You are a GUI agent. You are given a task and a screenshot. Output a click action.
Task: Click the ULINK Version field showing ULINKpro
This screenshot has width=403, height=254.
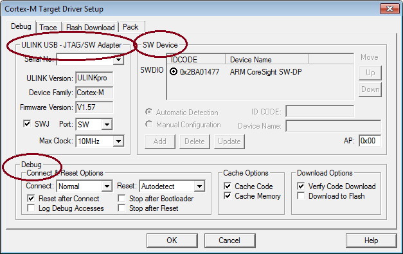(94, 78)
